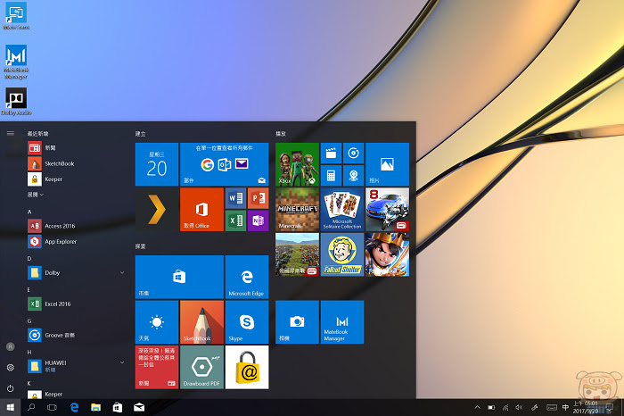Open the Groove Music small tile

coord(353,153)
